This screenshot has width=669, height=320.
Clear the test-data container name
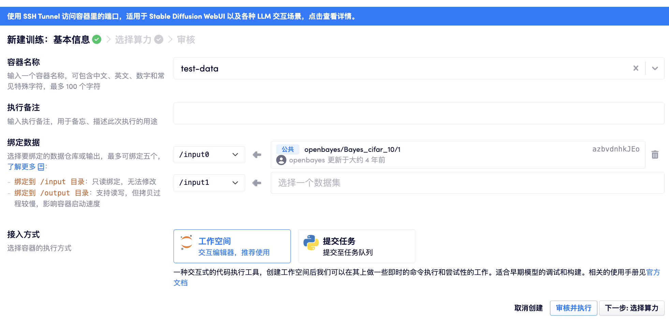[x=636, y=68]
